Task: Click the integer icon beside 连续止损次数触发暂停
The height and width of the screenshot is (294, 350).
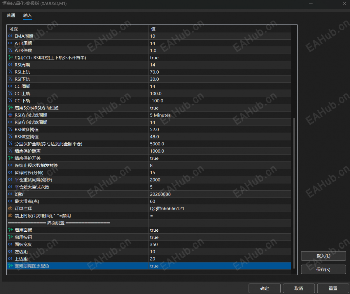Action: coord(10,165)
